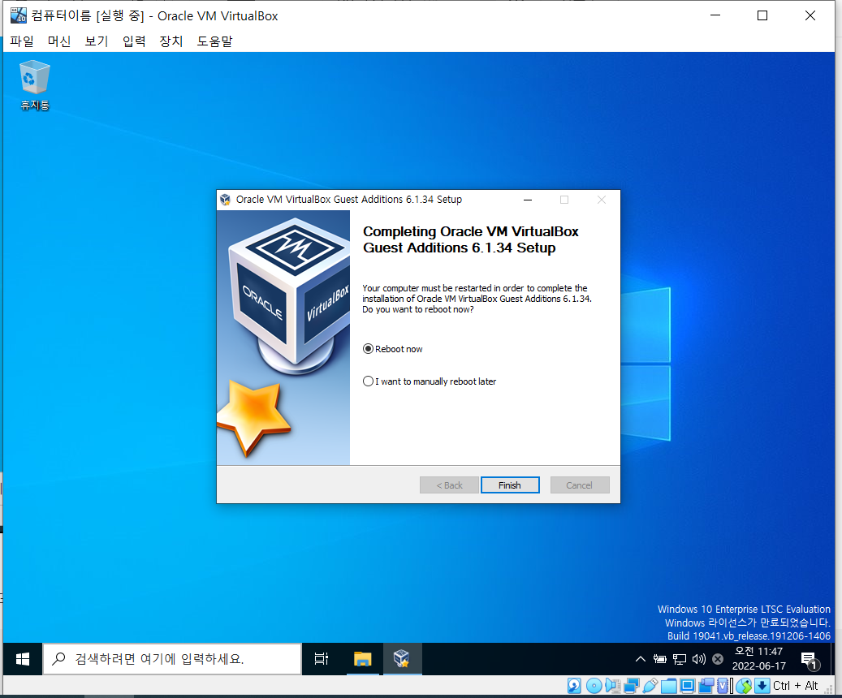This screenshot has width=842, height=698.
Task: Click the recording status indicator icon
Action: [x=706, y=686]
